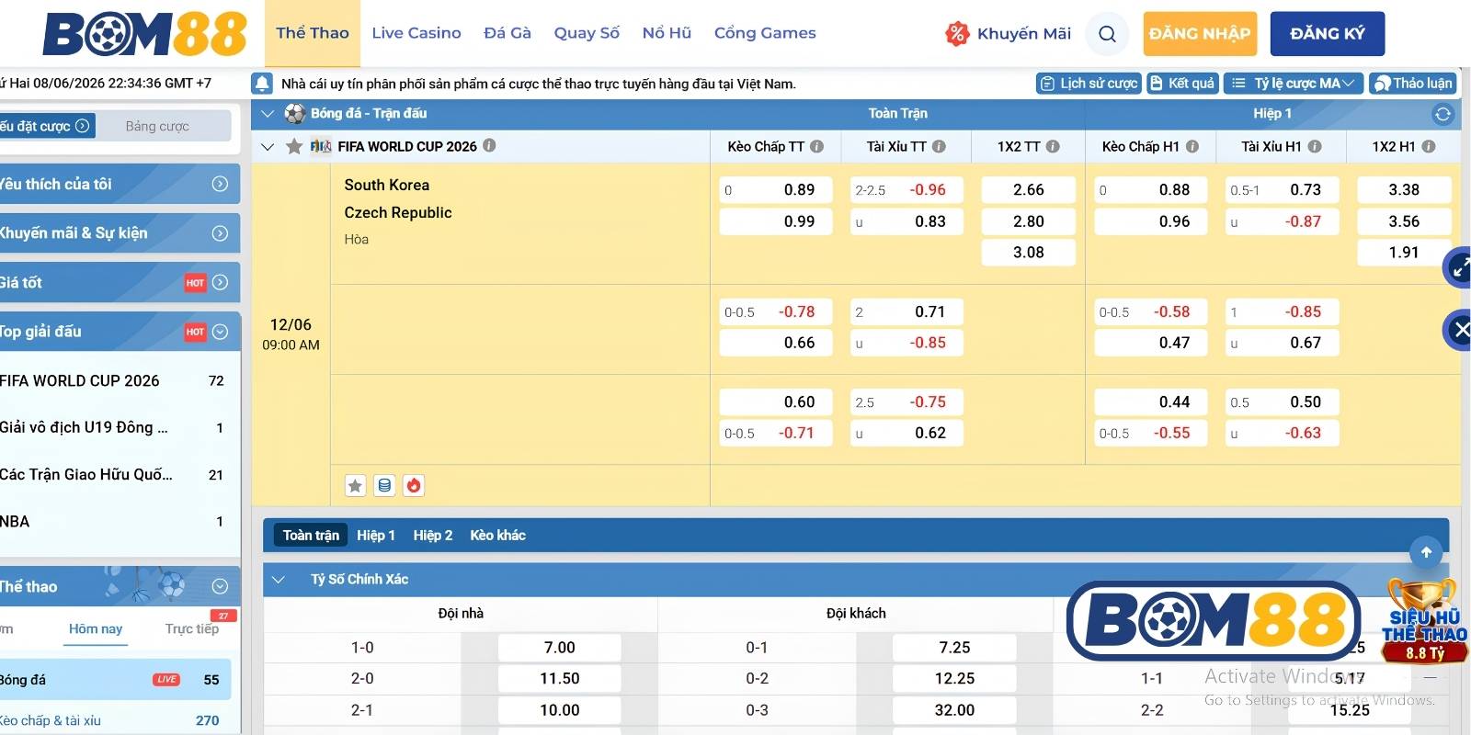
Task: Click the info icon next to 1X2 TT
Action: [1053, 146]
